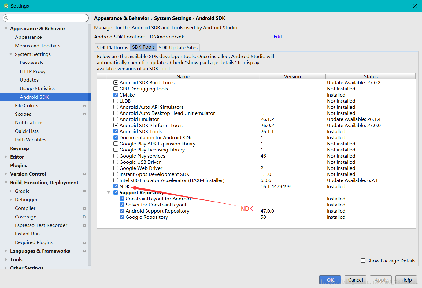
Task: Click the Help button
Action: click(x=406, y=280)
